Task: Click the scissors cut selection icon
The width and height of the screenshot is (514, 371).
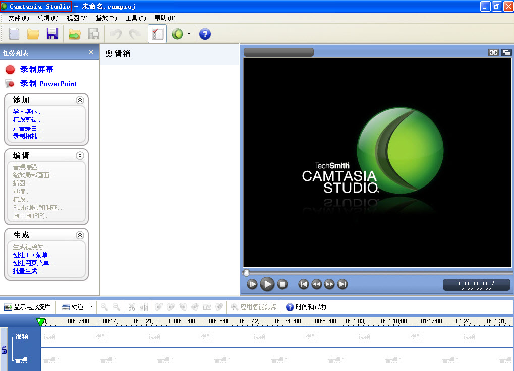Action: click(x=132, y=307)
